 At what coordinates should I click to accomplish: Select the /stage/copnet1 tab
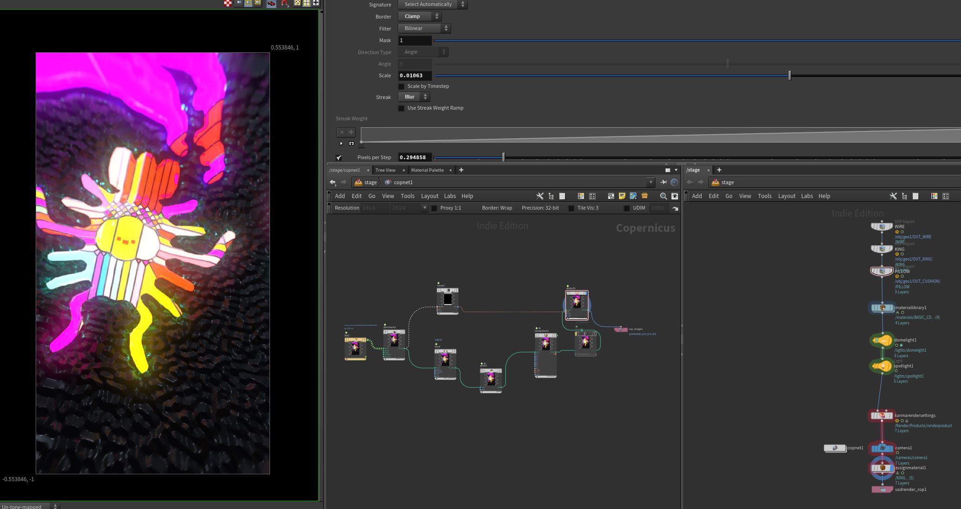pos(345,170)
